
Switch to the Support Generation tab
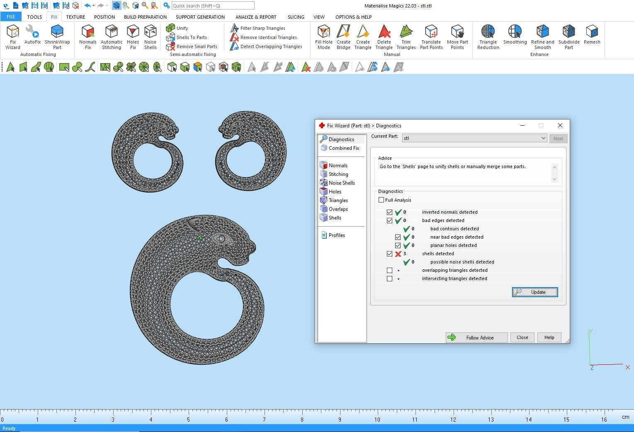click(x=200, y=17)
